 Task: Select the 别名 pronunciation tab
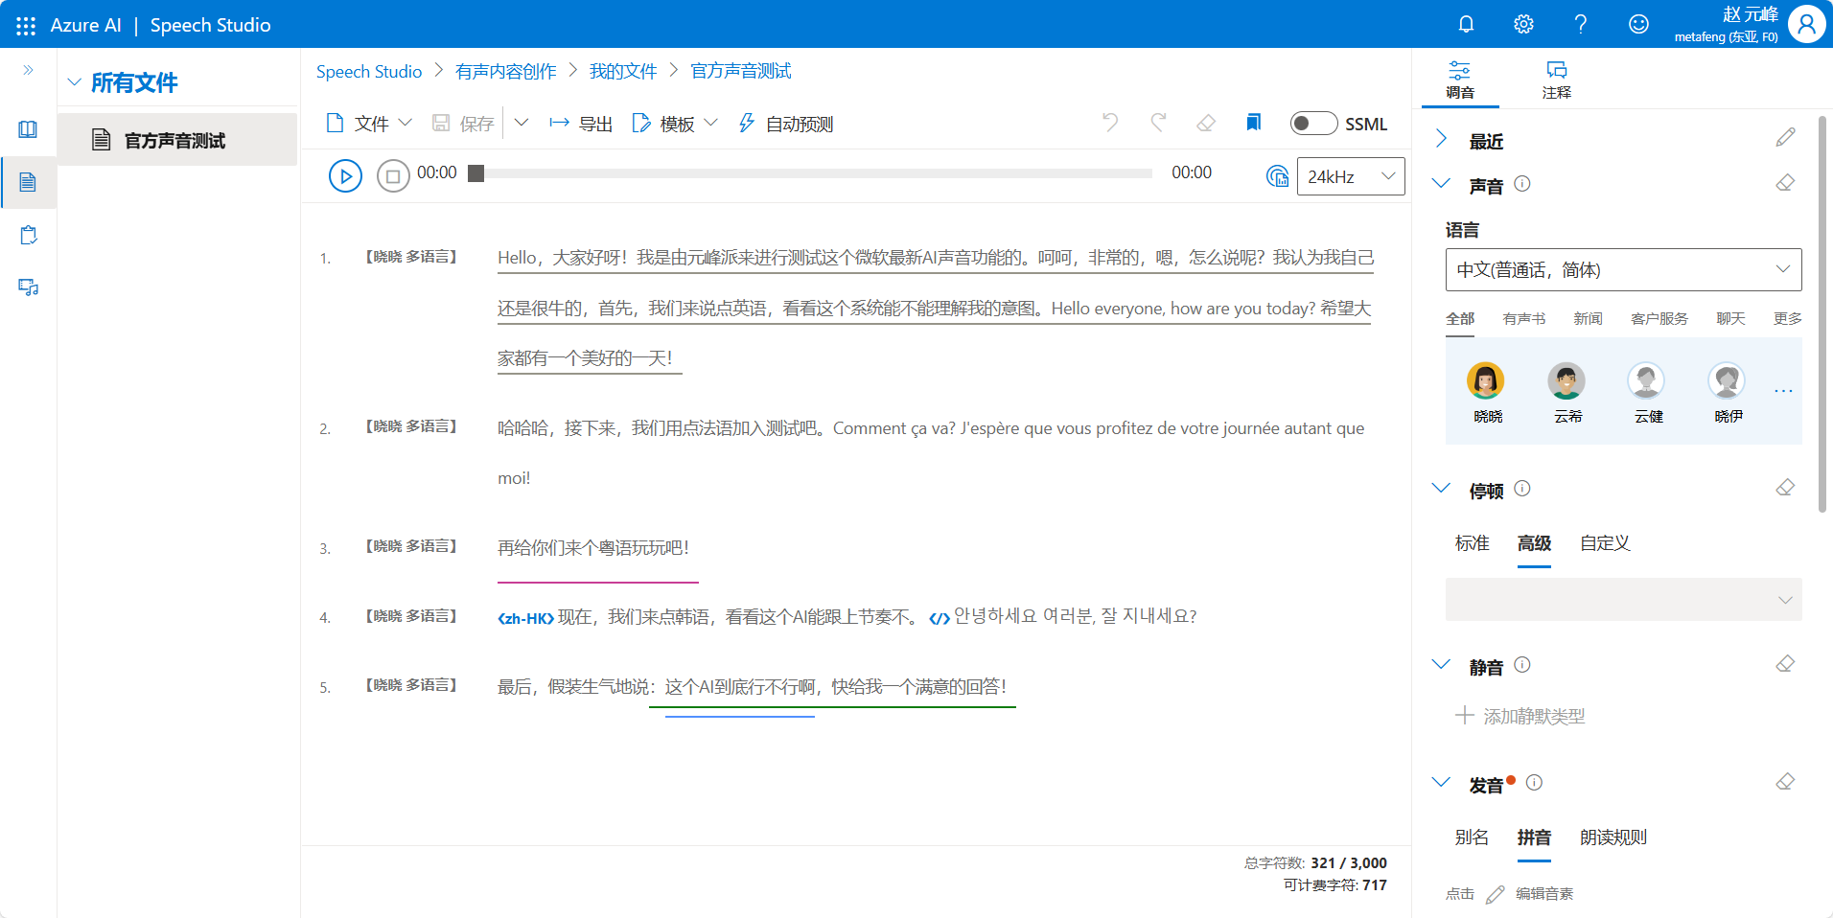click(x=1472, y=838)
